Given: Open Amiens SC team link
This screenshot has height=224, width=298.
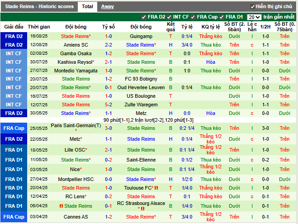Looking at the screenshot, I should coord(76,45).
